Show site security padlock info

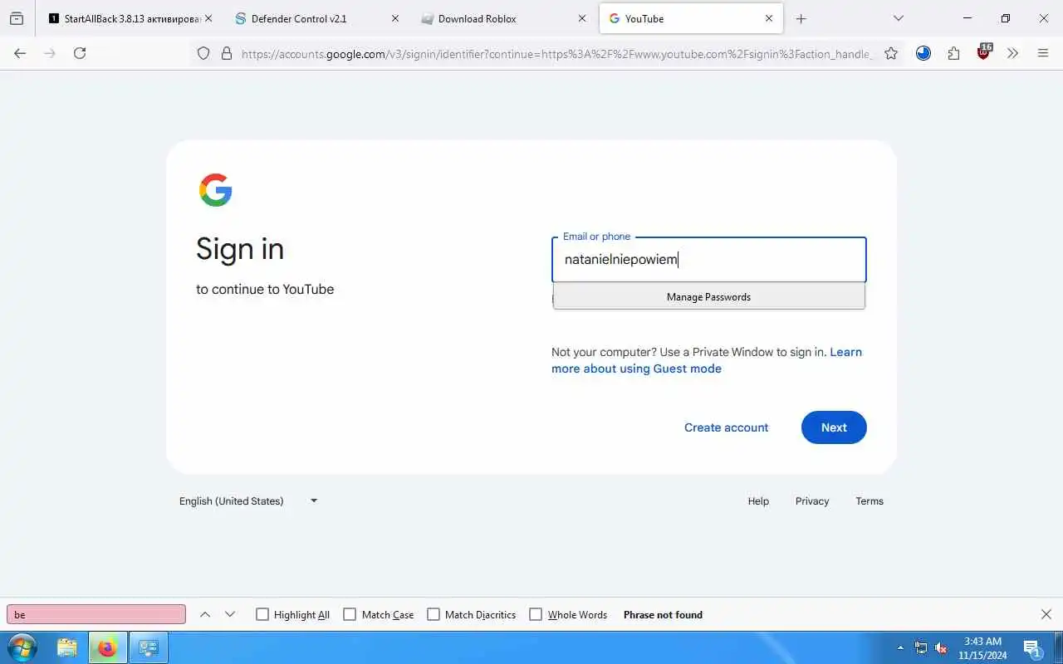[226, 53]
